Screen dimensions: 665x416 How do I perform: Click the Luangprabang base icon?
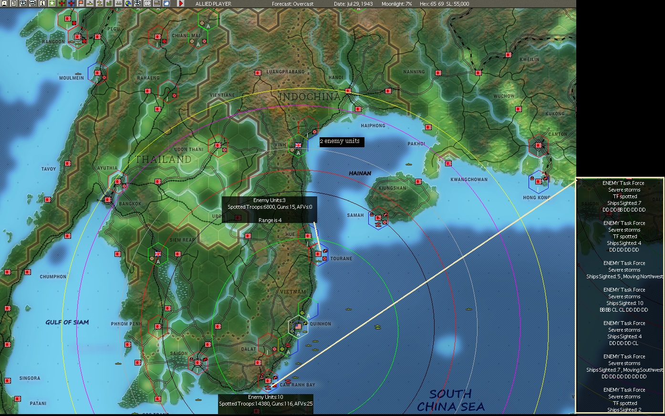click(258, 73)
